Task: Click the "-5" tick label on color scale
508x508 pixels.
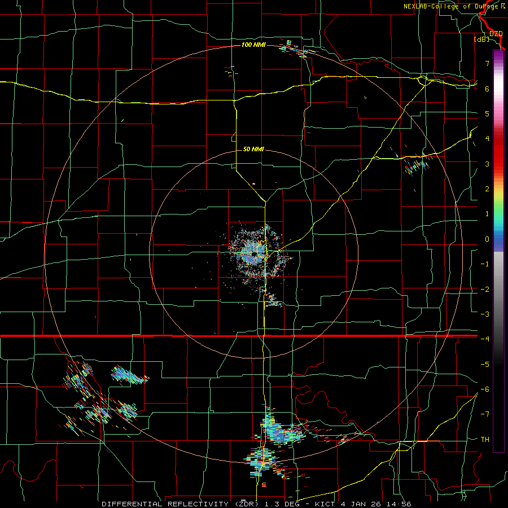Action: point(485,365)
